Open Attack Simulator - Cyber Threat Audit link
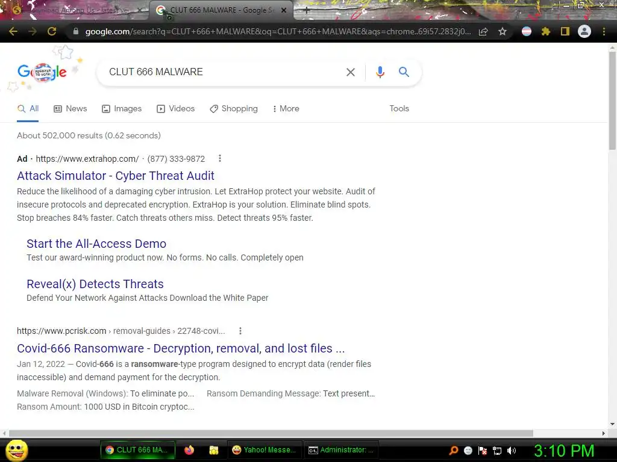Screen dimensions: 617x462 tap(116, 176)
